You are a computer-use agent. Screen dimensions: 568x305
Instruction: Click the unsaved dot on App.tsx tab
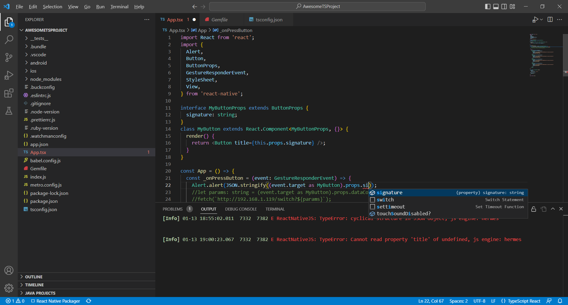point(194,20)
